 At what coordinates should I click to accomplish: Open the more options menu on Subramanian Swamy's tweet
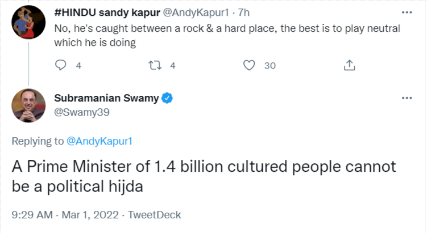click(407, 98)
